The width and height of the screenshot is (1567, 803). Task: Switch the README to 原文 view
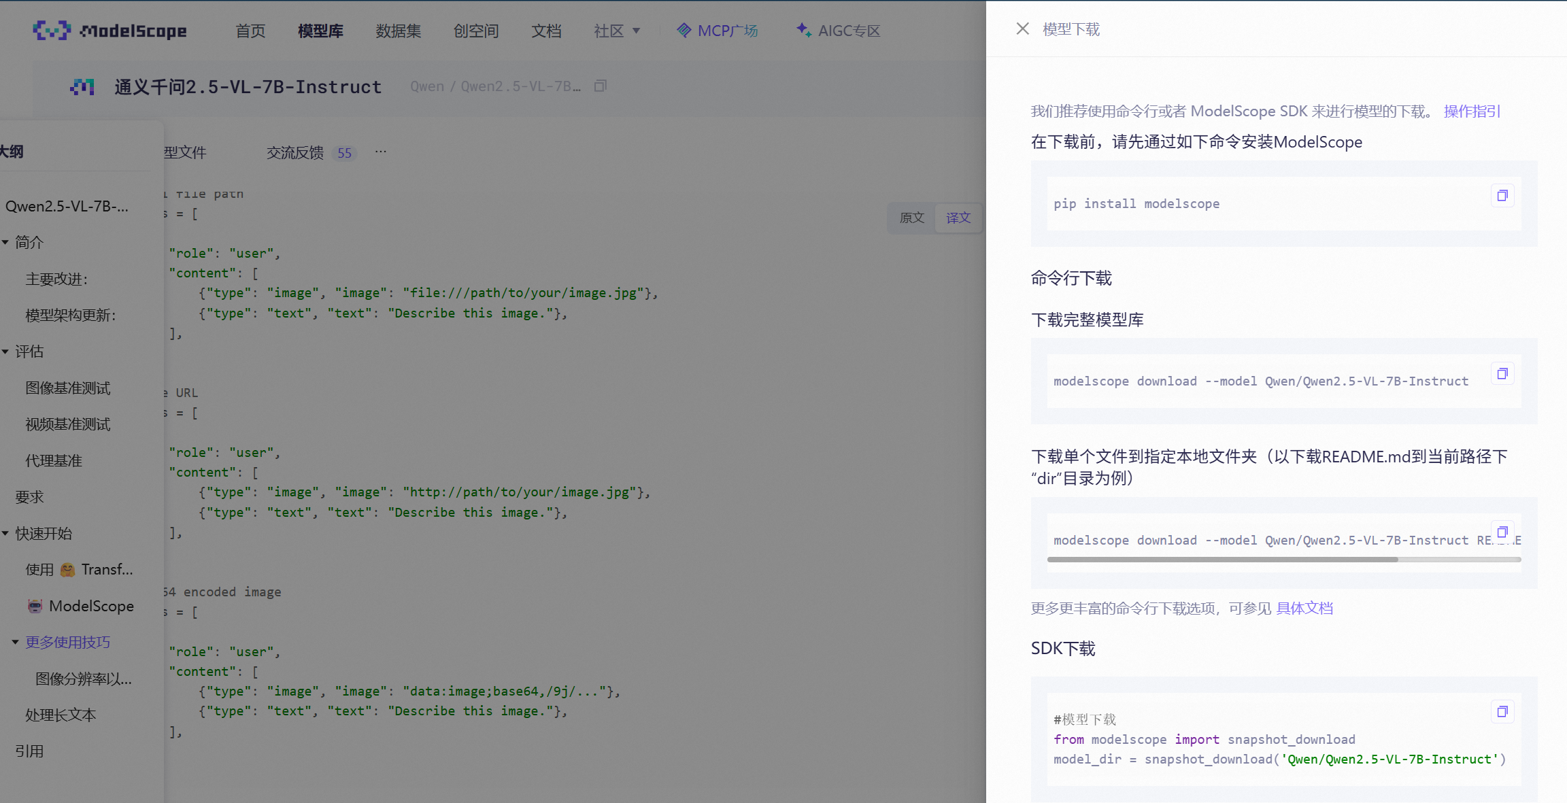coord(911,218)
